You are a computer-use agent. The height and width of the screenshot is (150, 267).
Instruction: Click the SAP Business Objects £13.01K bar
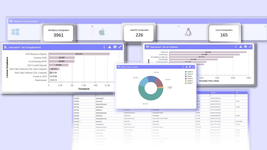coord(79,54)
